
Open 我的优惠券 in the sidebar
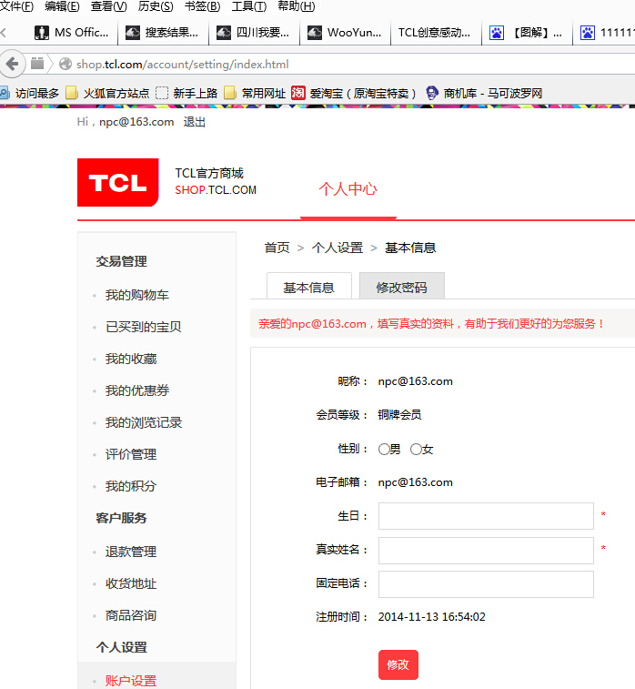(x=137, y=390)
